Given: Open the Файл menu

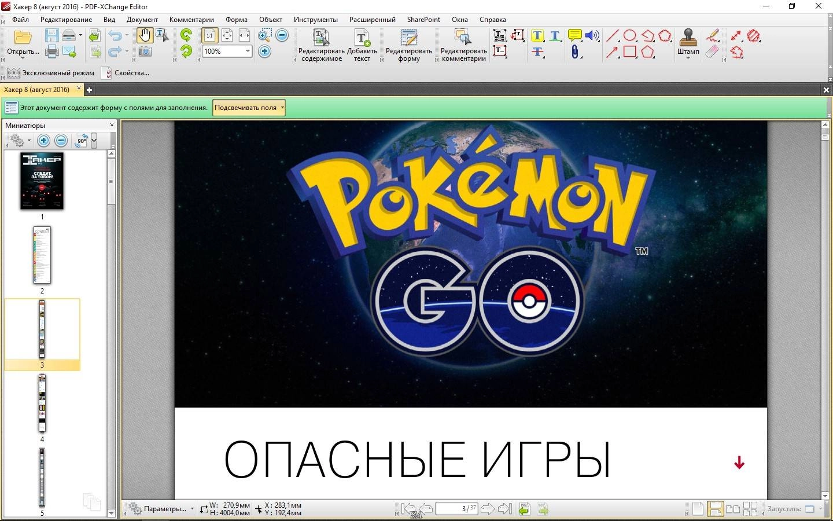Looking at the screenshot, I should tap(20, 19).
